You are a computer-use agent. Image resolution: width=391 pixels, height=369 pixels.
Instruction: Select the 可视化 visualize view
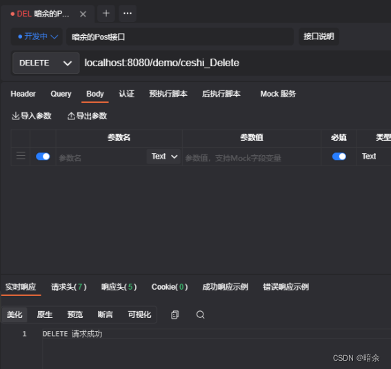(x=139, y=315)
